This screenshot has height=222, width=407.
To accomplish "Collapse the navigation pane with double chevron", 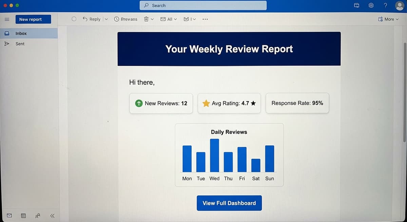I will 52,216.
